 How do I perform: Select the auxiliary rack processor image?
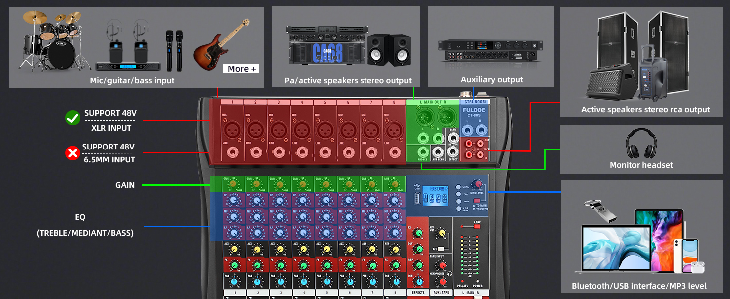coord(490,52)
